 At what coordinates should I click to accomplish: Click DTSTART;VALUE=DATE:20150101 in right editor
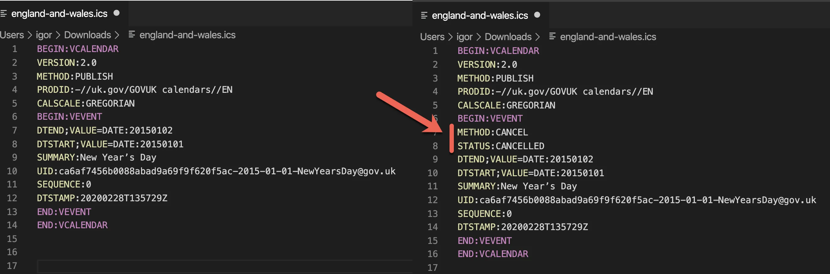[531, 173]
